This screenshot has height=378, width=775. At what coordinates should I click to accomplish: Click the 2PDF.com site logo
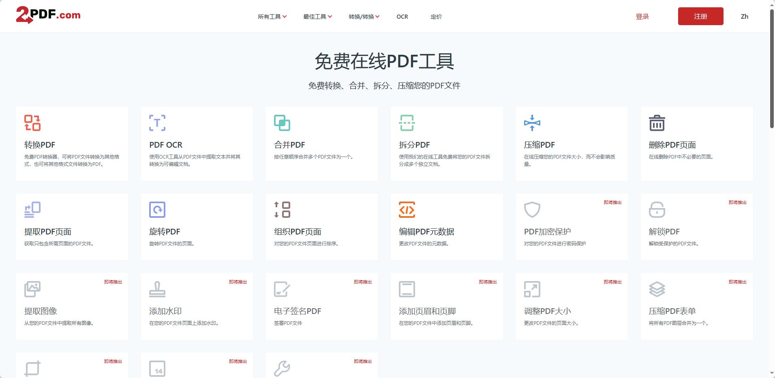48,15
